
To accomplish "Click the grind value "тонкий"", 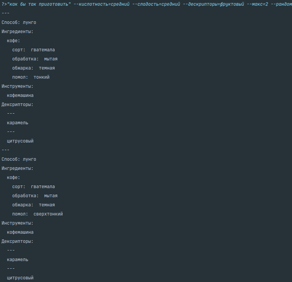I will [41, 77].
